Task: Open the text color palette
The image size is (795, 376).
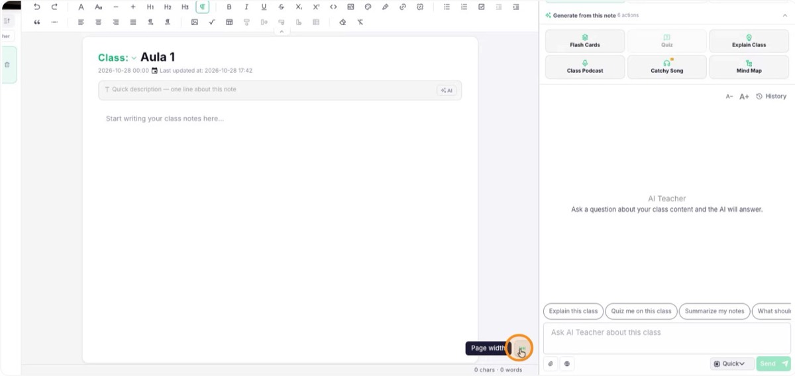Action: [368, 7]
